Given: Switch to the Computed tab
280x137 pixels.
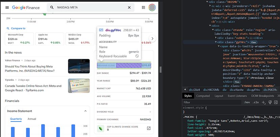Looking at the screenshot, I should pos(203,96).
